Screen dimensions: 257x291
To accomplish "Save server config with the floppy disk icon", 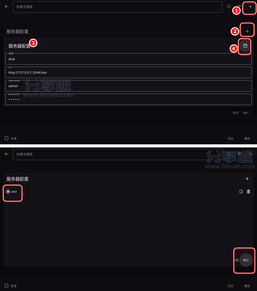I will 245,46.
